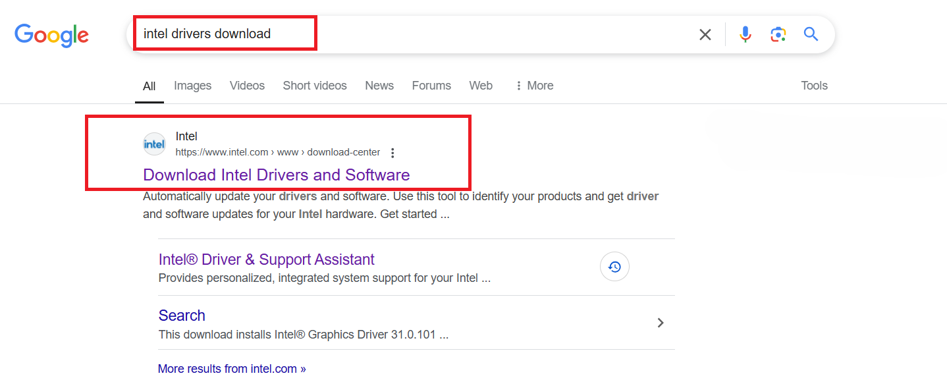Viewport: 947px width, 384px height.
Task: Open the three-dot menu beside the Intel URL
Action: tap(392, 153)
